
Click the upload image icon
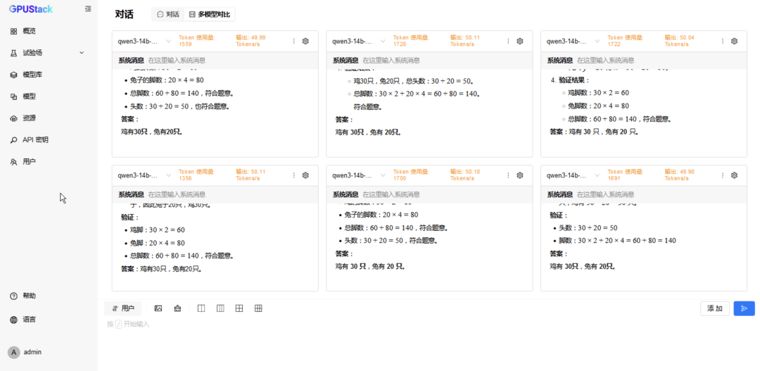[158, 308]
